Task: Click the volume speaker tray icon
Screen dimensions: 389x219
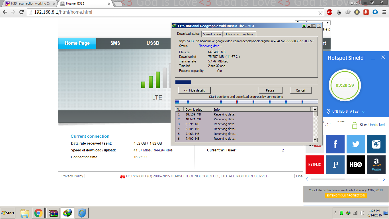Action: (x=362, y=213)
